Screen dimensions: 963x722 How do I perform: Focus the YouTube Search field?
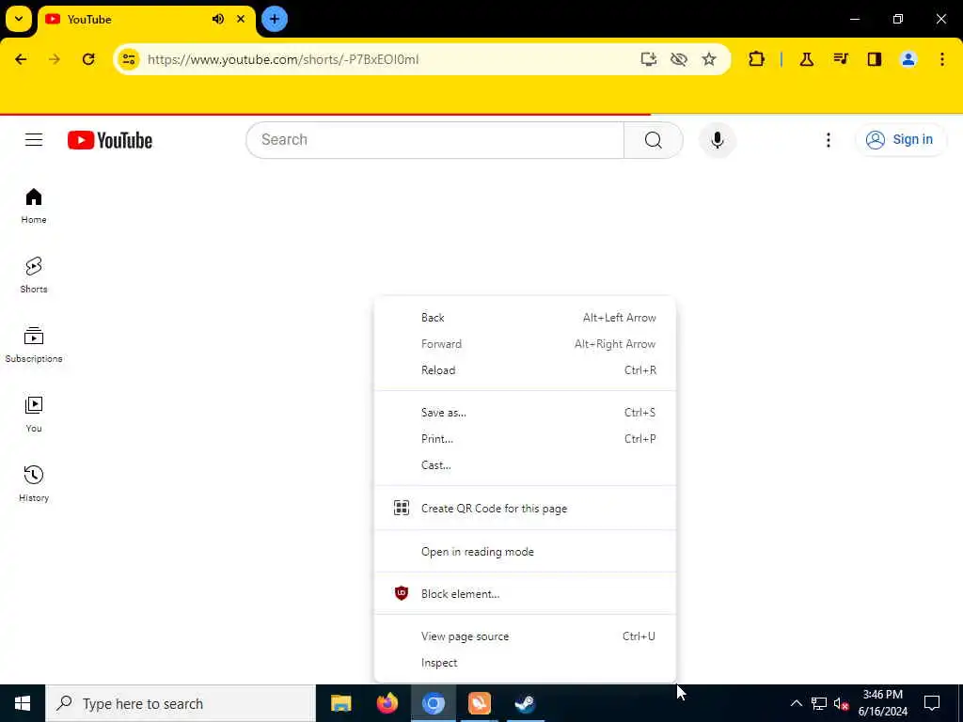[x=434, y=140]
